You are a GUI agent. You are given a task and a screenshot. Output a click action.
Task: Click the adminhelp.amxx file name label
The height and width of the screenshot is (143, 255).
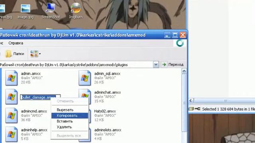34,130
